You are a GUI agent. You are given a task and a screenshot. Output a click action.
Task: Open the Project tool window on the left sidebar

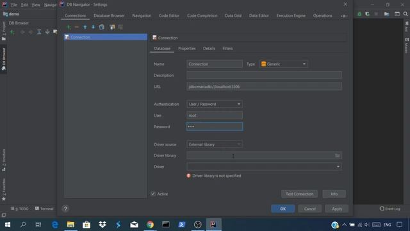(4, 31)
